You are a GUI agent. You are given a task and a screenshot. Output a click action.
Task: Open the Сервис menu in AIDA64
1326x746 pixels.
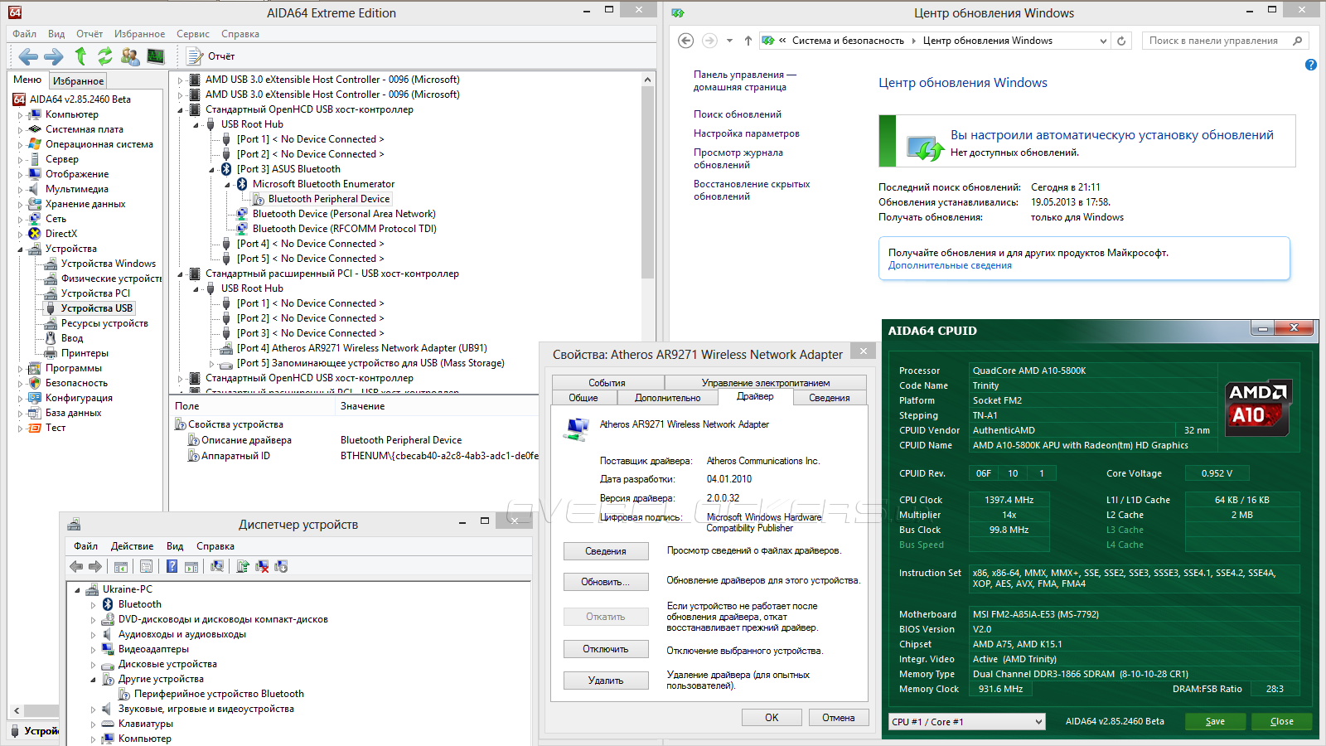point(192,34)
